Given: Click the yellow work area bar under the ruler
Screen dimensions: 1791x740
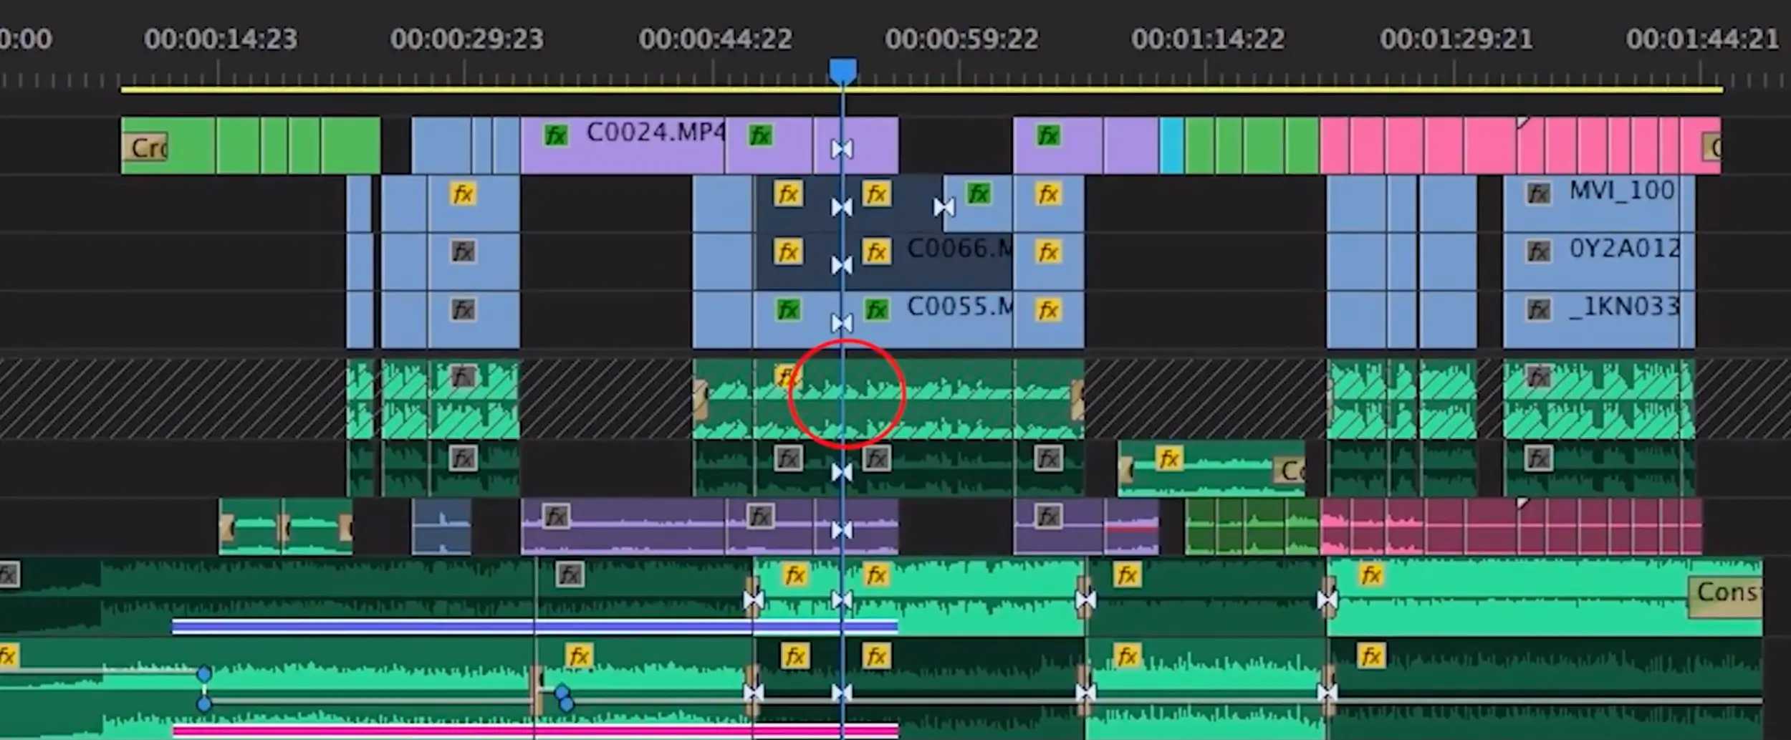Looking at the screenshot, I should 921,90.
